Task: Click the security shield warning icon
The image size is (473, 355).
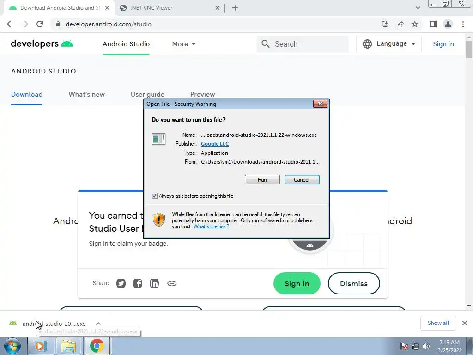Action: pos(159,219)
